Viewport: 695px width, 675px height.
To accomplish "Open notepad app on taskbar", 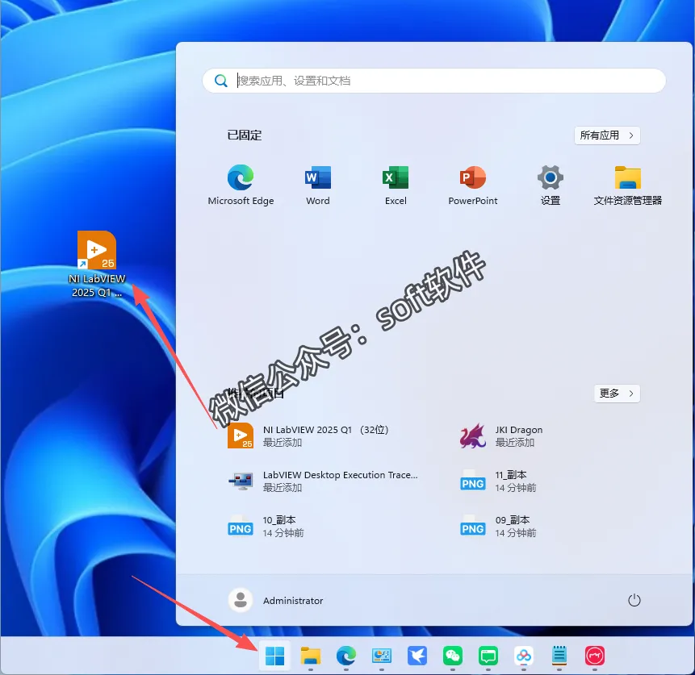I will pos(559,656).
